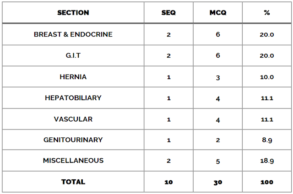This screenshot has height=194, width=293.
Task: Click the total SEQ value 10
Action: (168, 182)
